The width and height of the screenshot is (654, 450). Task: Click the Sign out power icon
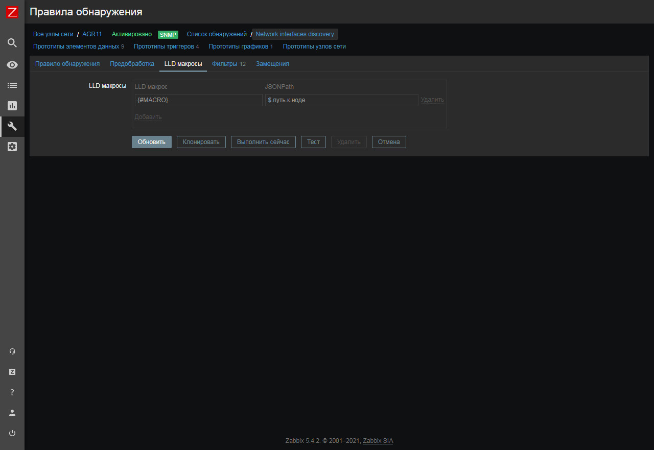pyautogui.click(x=12, y=433)
